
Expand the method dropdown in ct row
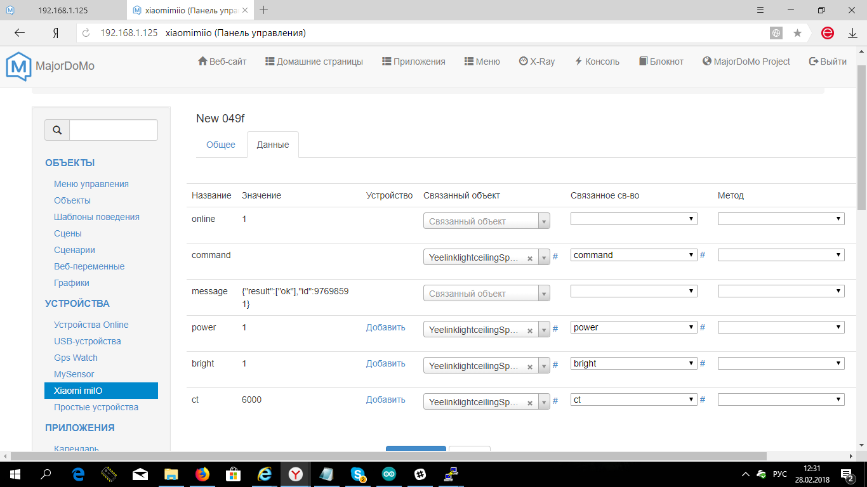tap(781, 400)
